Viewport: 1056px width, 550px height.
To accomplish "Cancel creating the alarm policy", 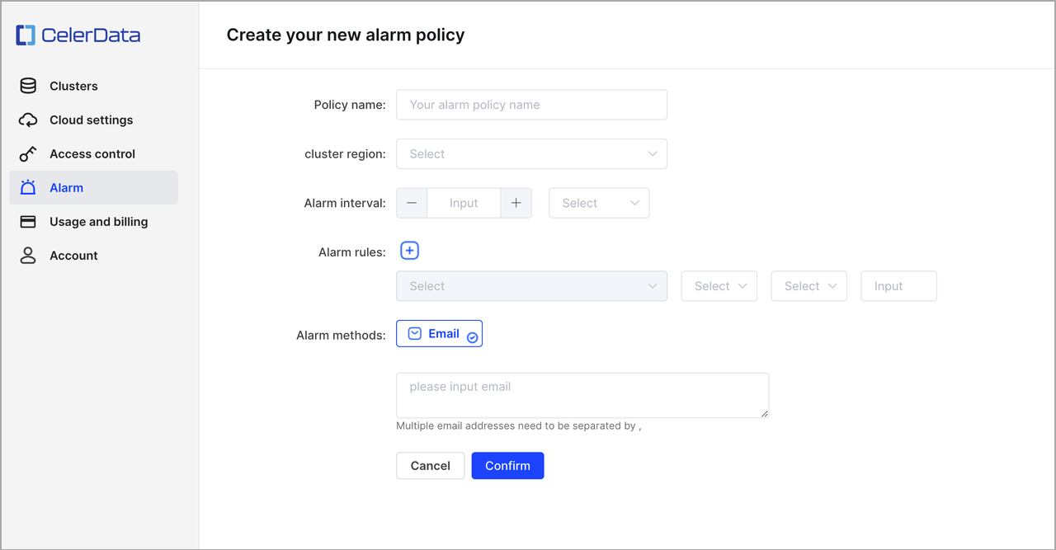I will point(430,465).
